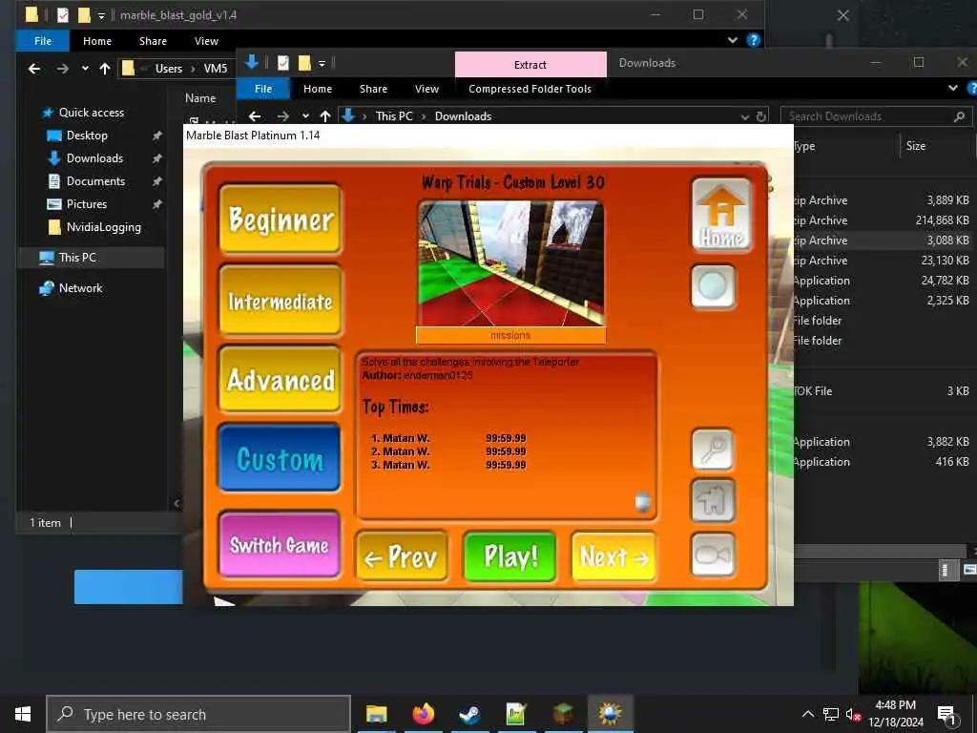Viewport: 977px width, 733px height.
Task: Open Share tab in marble_blast_gold window
Action: [153, 40]
